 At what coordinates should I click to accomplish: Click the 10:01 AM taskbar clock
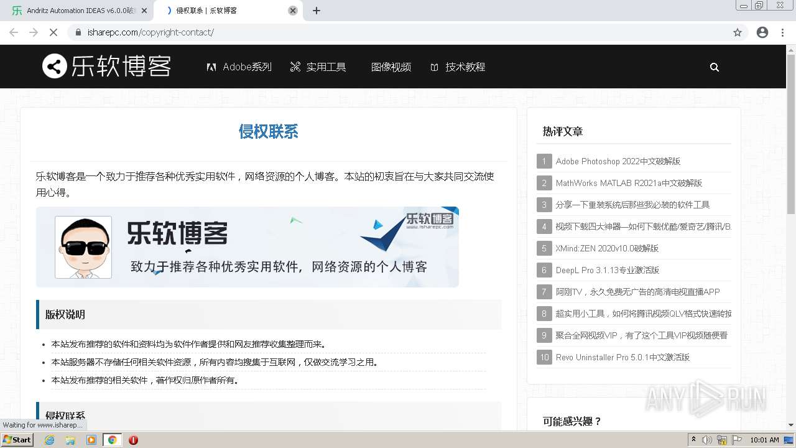click(x=764, y=440)
